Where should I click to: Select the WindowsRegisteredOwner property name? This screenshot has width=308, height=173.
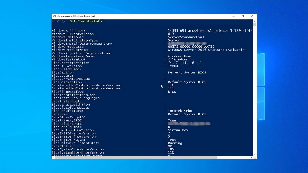coord(74,56)
